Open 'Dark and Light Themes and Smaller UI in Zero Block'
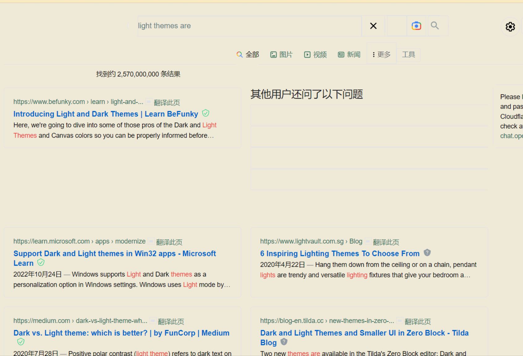The width and height of the screenshot is (523, 356). pos(364,337)
